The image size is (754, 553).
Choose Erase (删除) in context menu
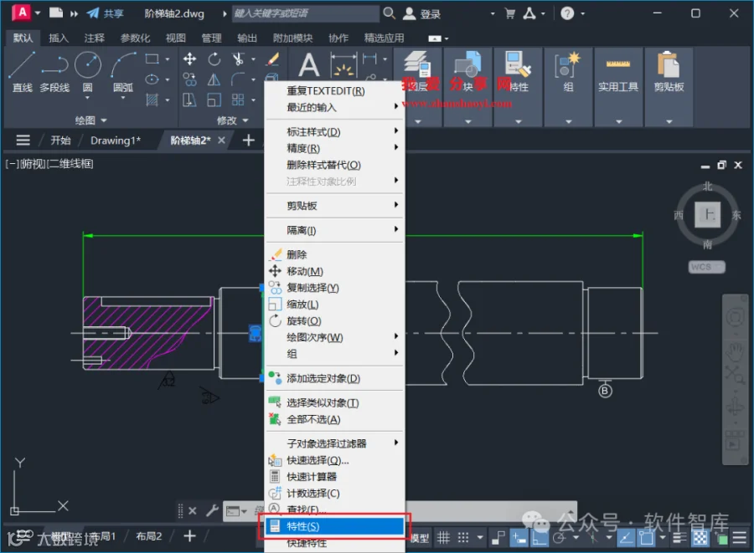click(x=334, y=254)
